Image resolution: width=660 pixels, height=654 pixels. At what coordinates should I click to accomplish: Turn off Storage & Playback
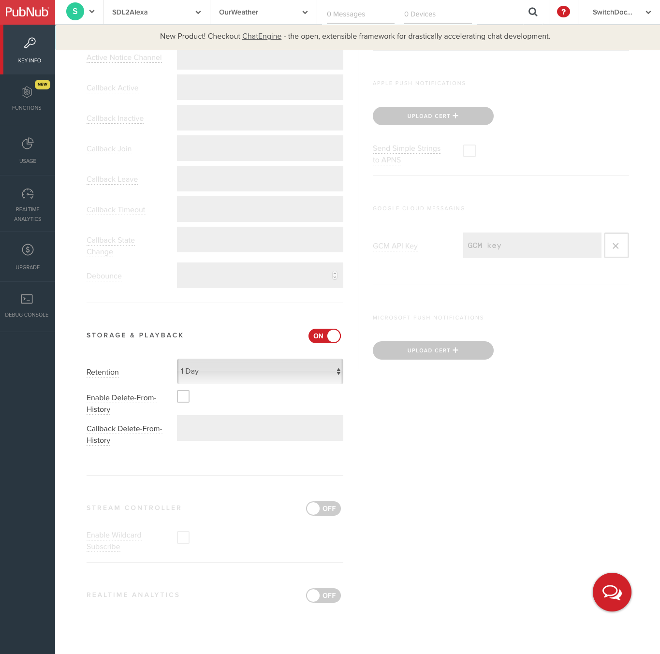coord(324,336)
